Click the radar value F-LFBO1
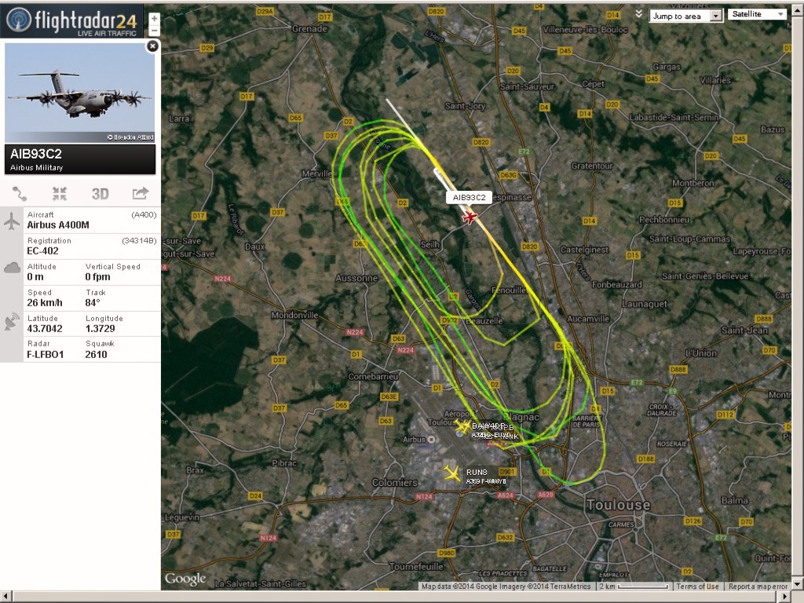The height and width of the screenshot is (603, 804). click(x=45, y=354)
